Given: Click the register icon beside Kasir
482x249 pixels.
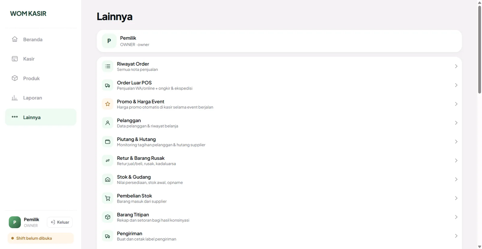Looking at the screenshot, I should pos(15,59).
